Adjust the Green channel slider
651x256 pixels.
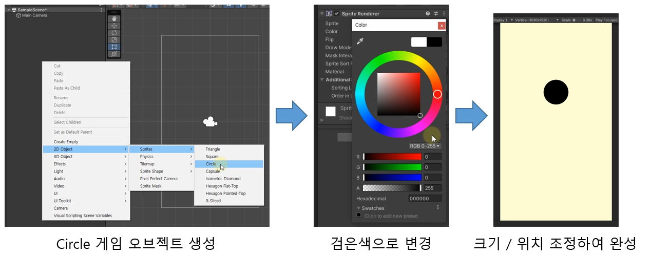coord(392,167)
